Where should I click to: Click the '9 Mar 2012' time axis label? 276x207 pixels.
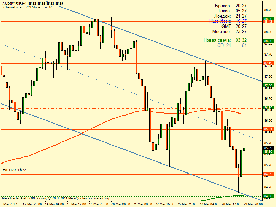click(9, 204)
